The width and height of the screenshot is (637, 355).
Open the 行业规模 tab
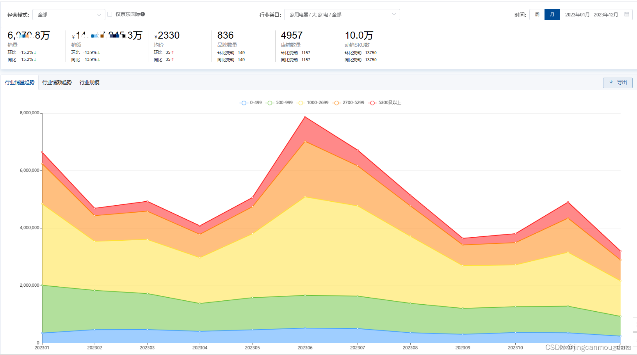(x=89, y=82)
